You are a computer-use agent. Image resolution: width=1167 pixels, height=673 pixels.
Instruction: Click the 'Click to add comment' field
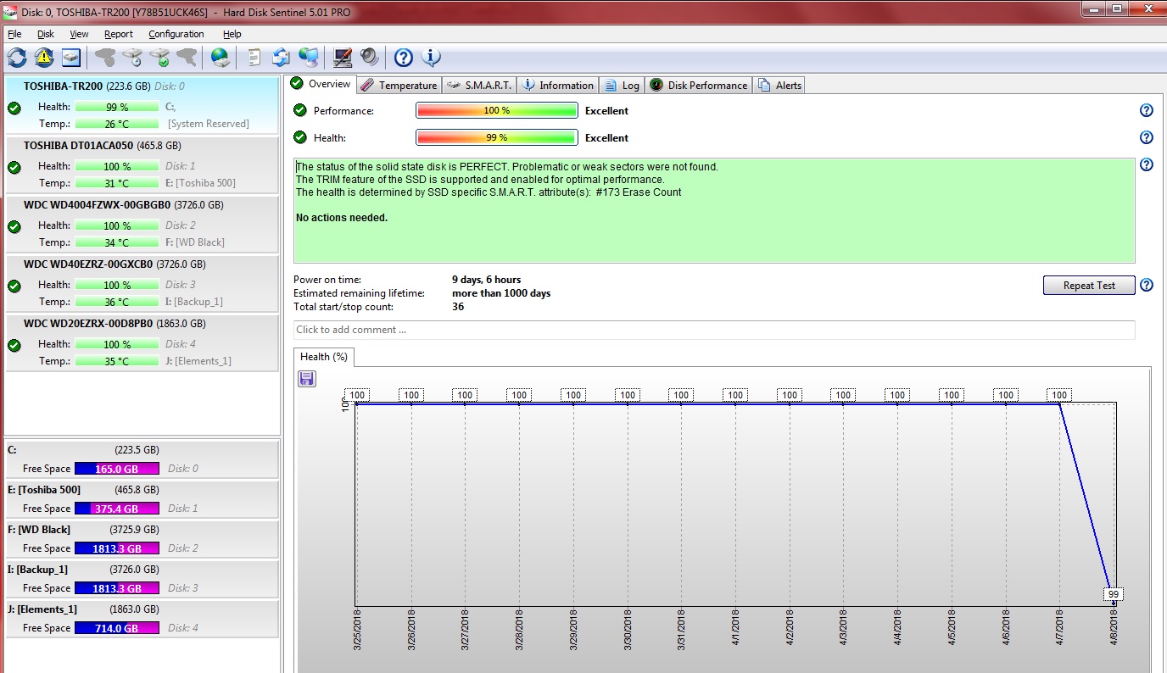(714, 330)
